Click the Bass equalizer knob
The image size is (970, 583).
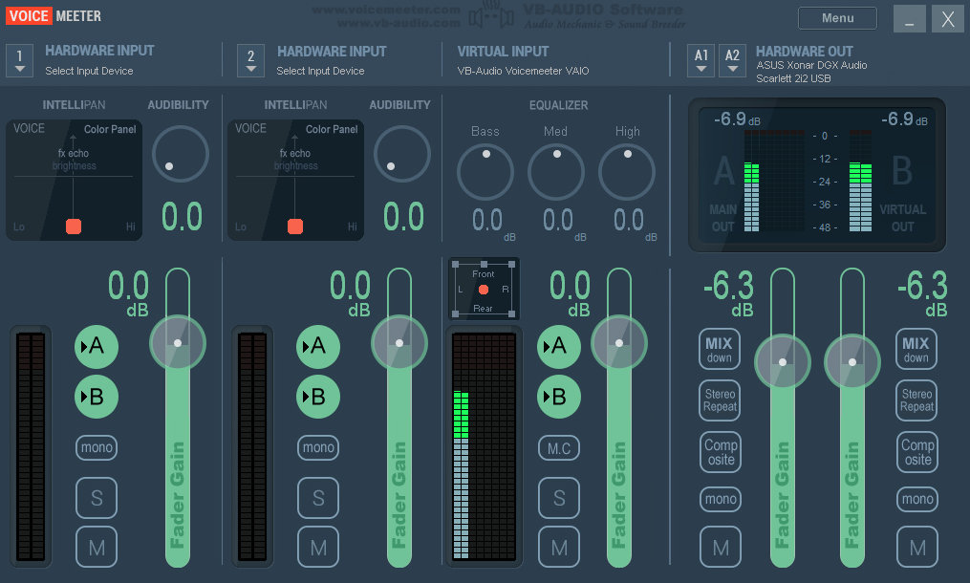tap(485, 172)
